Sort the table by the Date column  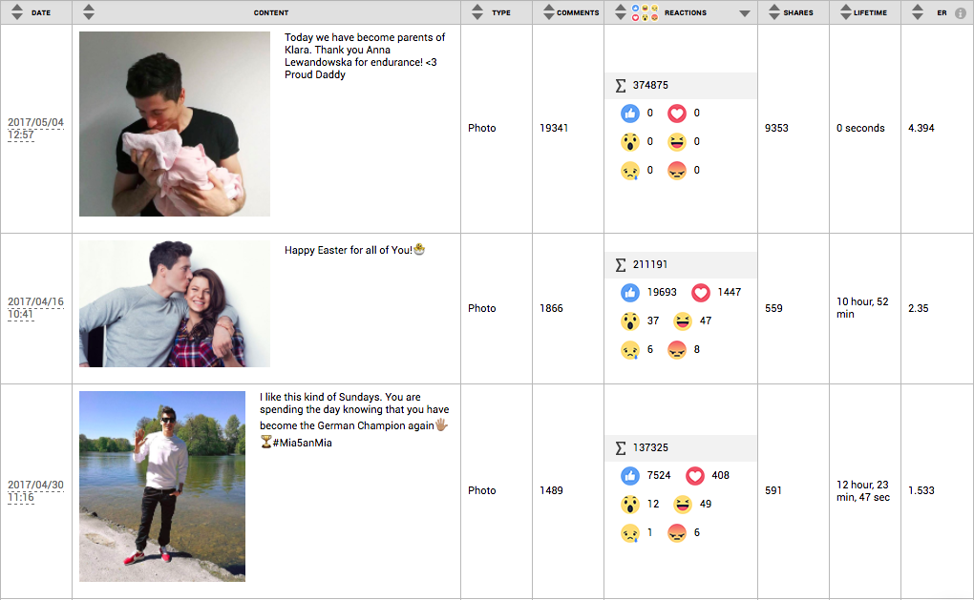click(16, 12)
